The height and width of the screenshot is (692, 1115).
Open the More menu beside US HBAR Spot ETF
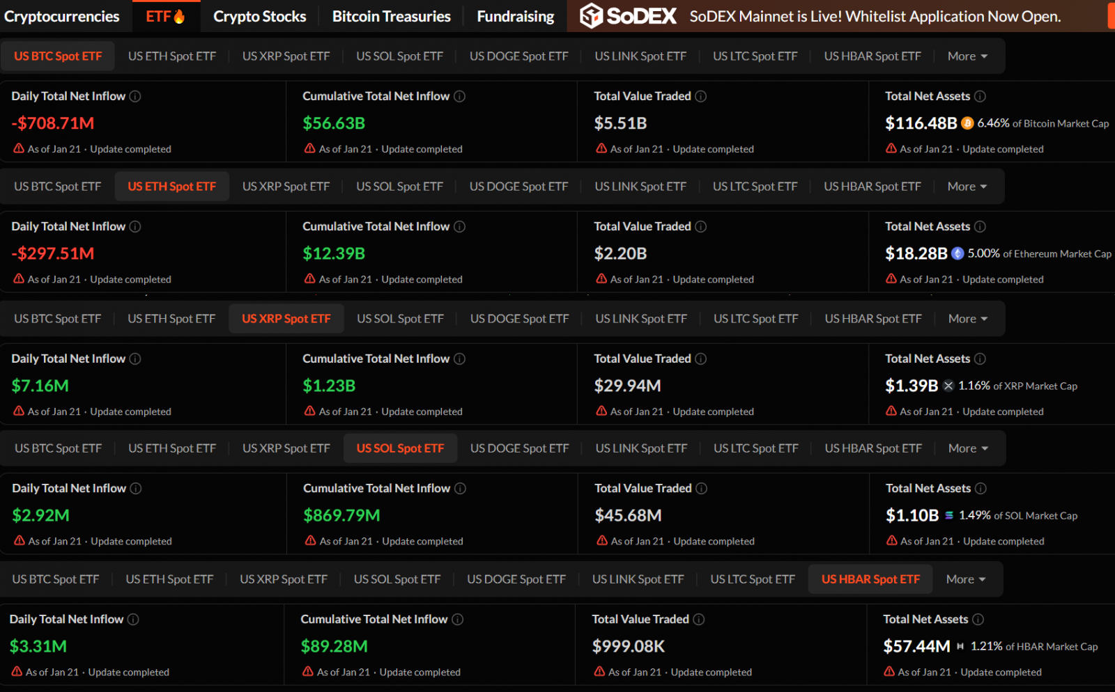click(965, 579)
